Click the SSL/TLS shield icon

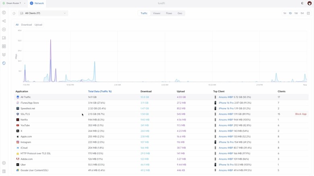click(x=18, y=114)
